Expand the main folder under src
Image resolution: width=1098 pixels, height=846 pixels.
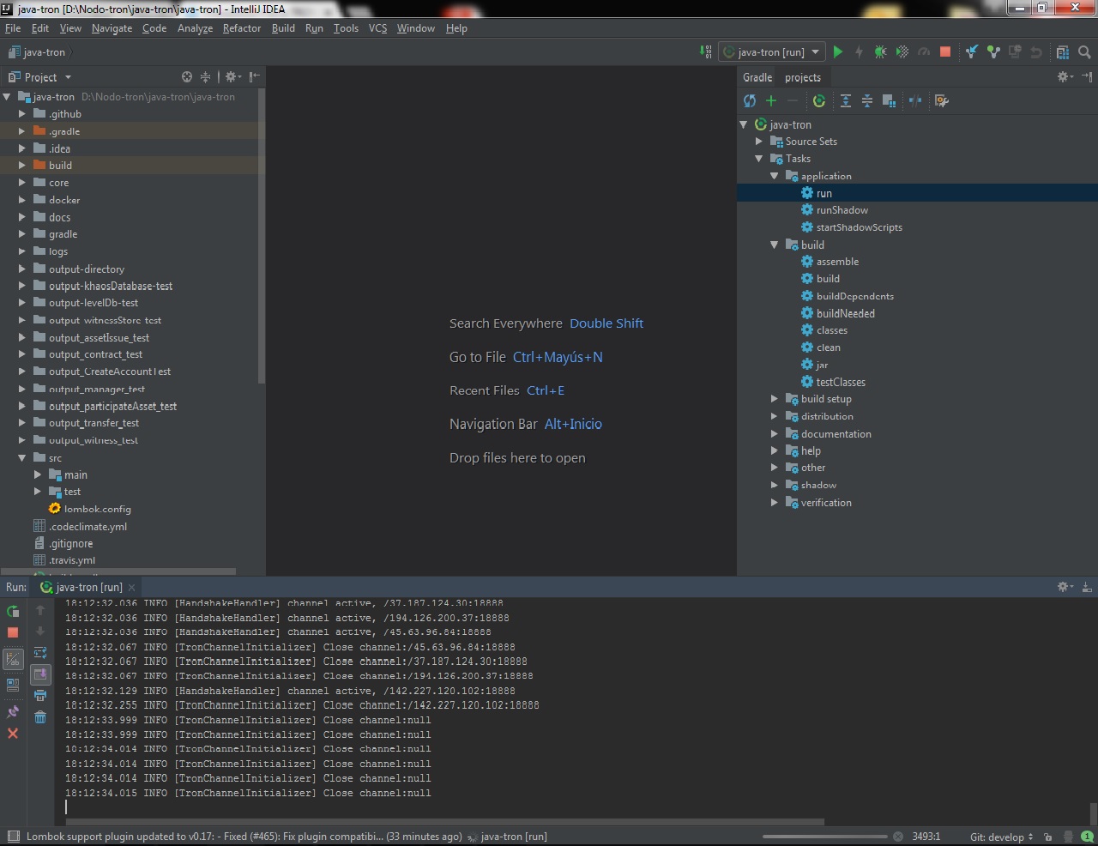pyautogui.click(x=38, y=474)
